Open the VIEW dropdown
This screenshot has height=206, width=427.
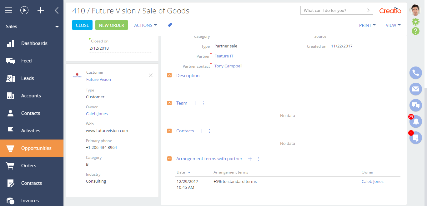pos(393,25)
